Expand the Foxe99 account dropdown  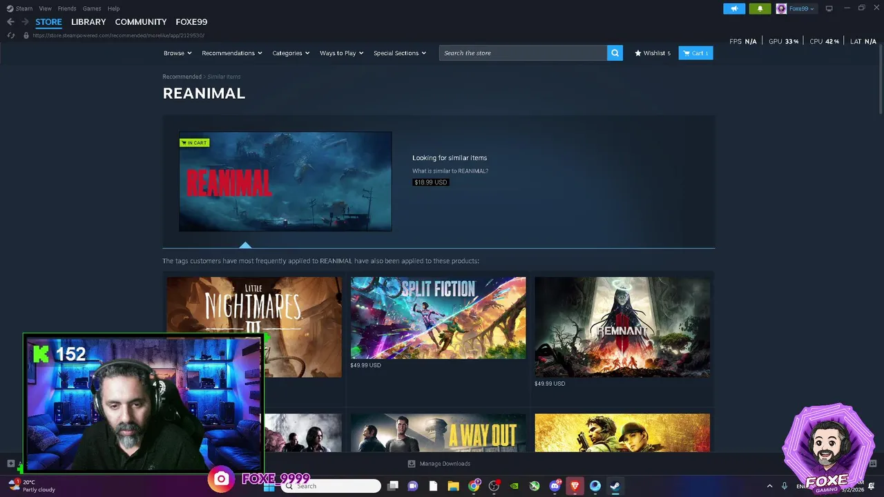pos(801,8)
